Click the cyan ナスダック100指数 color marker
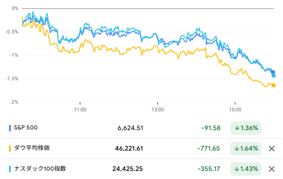Screen dimensions: 283x179 point(10,169)
